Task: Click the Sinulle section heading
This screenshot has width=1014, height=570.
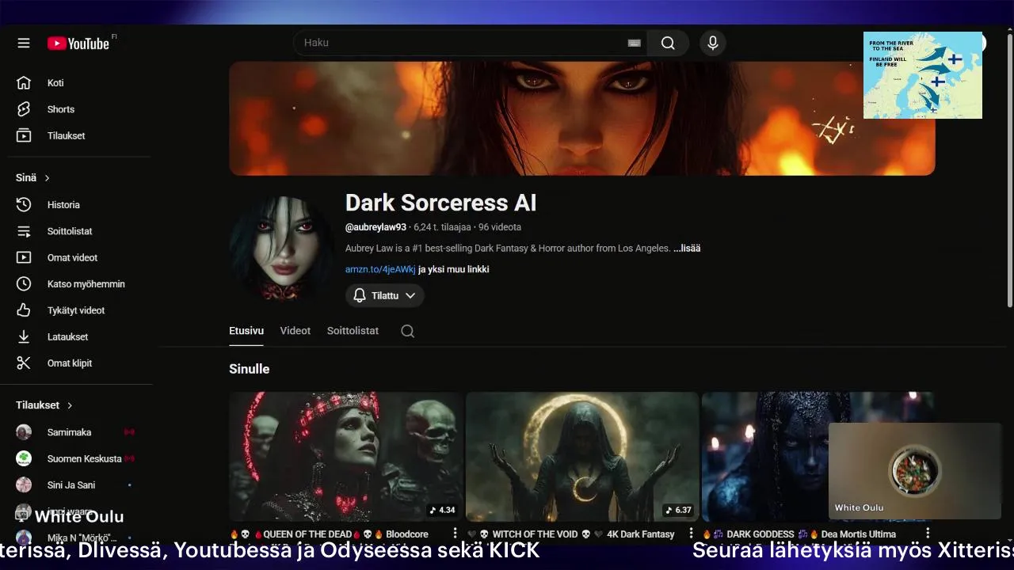Action: (250, 369)
